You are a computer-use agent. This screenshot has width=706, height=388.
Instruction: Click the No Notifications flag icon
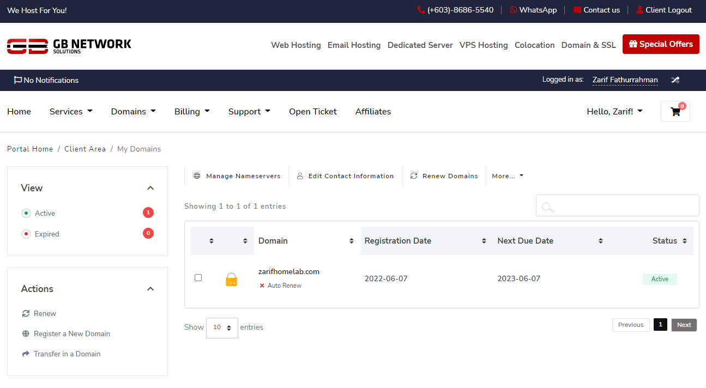[18, 80]
